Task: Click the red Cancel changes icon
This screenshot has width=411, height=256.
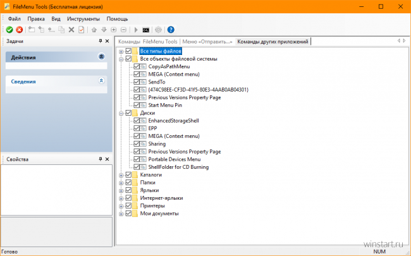Action: 20,30
